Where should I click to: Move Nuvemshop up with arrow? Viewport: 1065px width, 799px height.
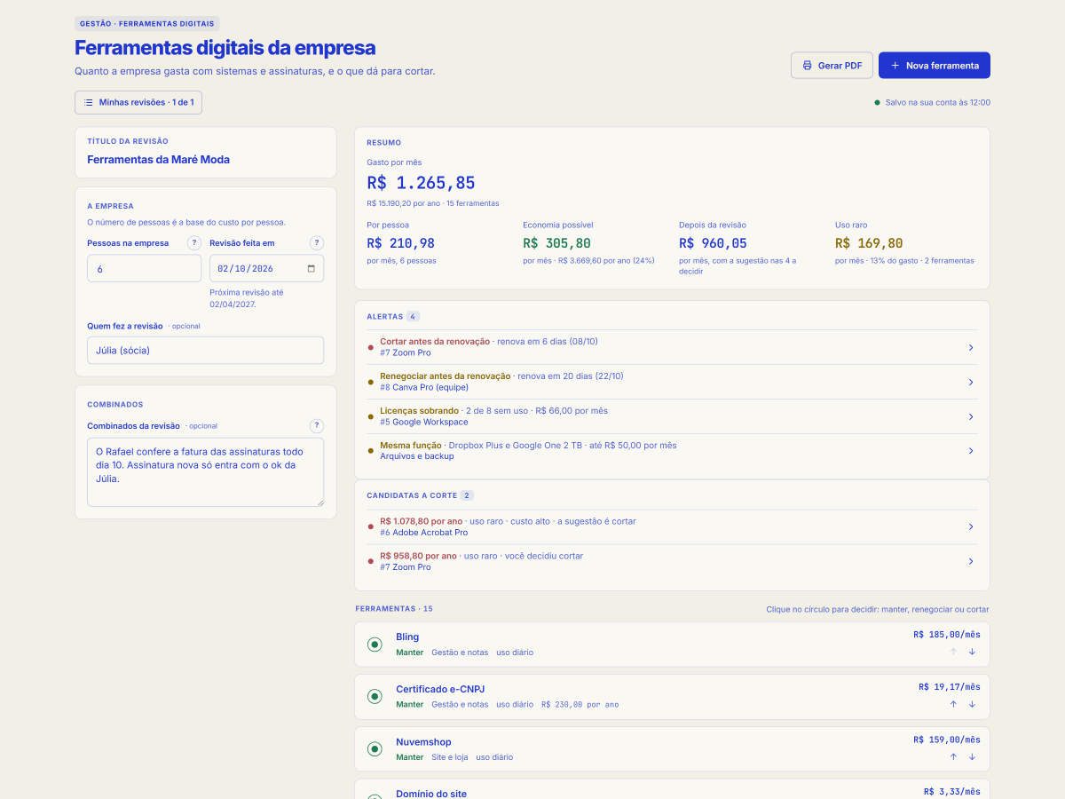[953, 756]
